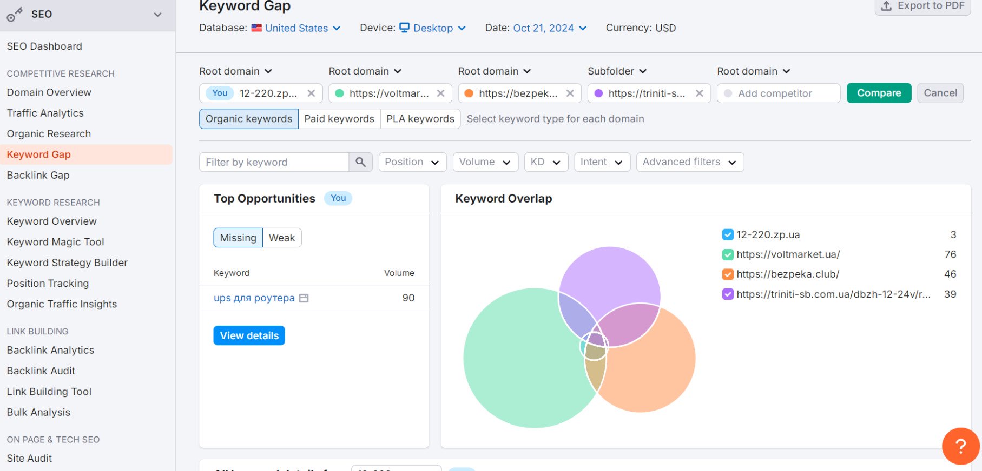Open Bulk Analysis

tap(38, 412)
